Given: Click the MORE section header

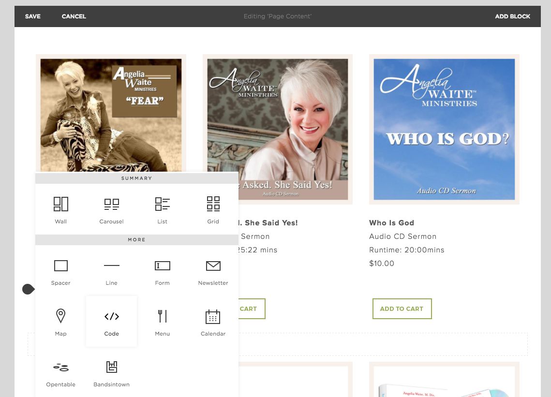Looking at the screenshot, I should (137, 240).
